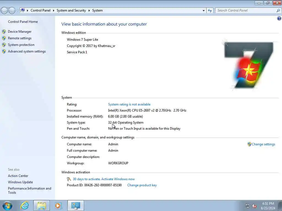Viewport: 282px width, 211px height.
Task: Select System in the breadcrumb path
Action: click(97, 10)
